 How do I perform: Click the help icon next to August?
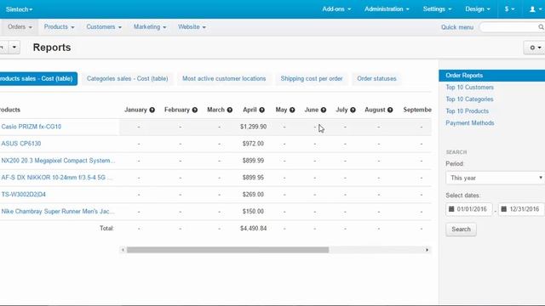pyautogui.click(x=390, y=110)
